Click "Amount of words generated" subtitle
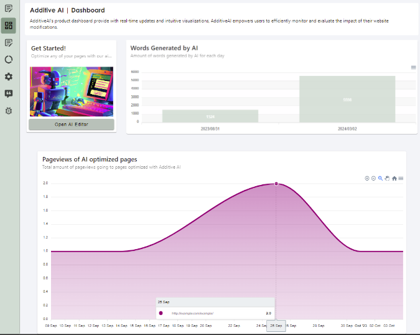The width and height of the screenshot is (420, 335). click(177, 56)
